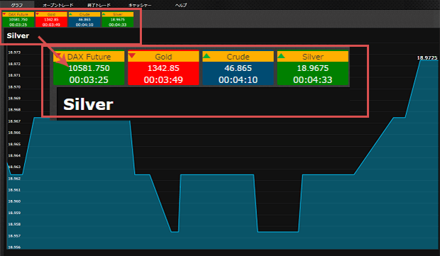The height and width of the screenshot is (256, 440).
Task: Select enlarged Crude price 46.865
Action: click(x=238, y=68)
